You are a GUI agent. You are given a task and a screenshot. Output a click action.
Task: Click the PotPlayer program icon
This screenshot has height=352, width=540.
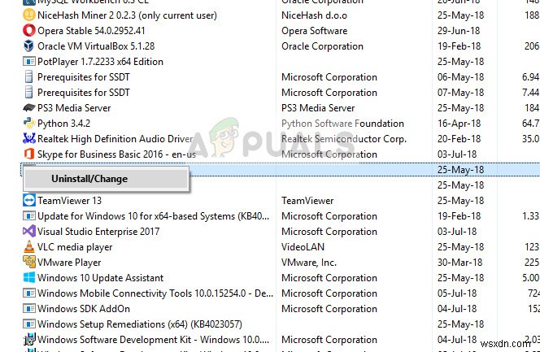(x=29, y=62)
